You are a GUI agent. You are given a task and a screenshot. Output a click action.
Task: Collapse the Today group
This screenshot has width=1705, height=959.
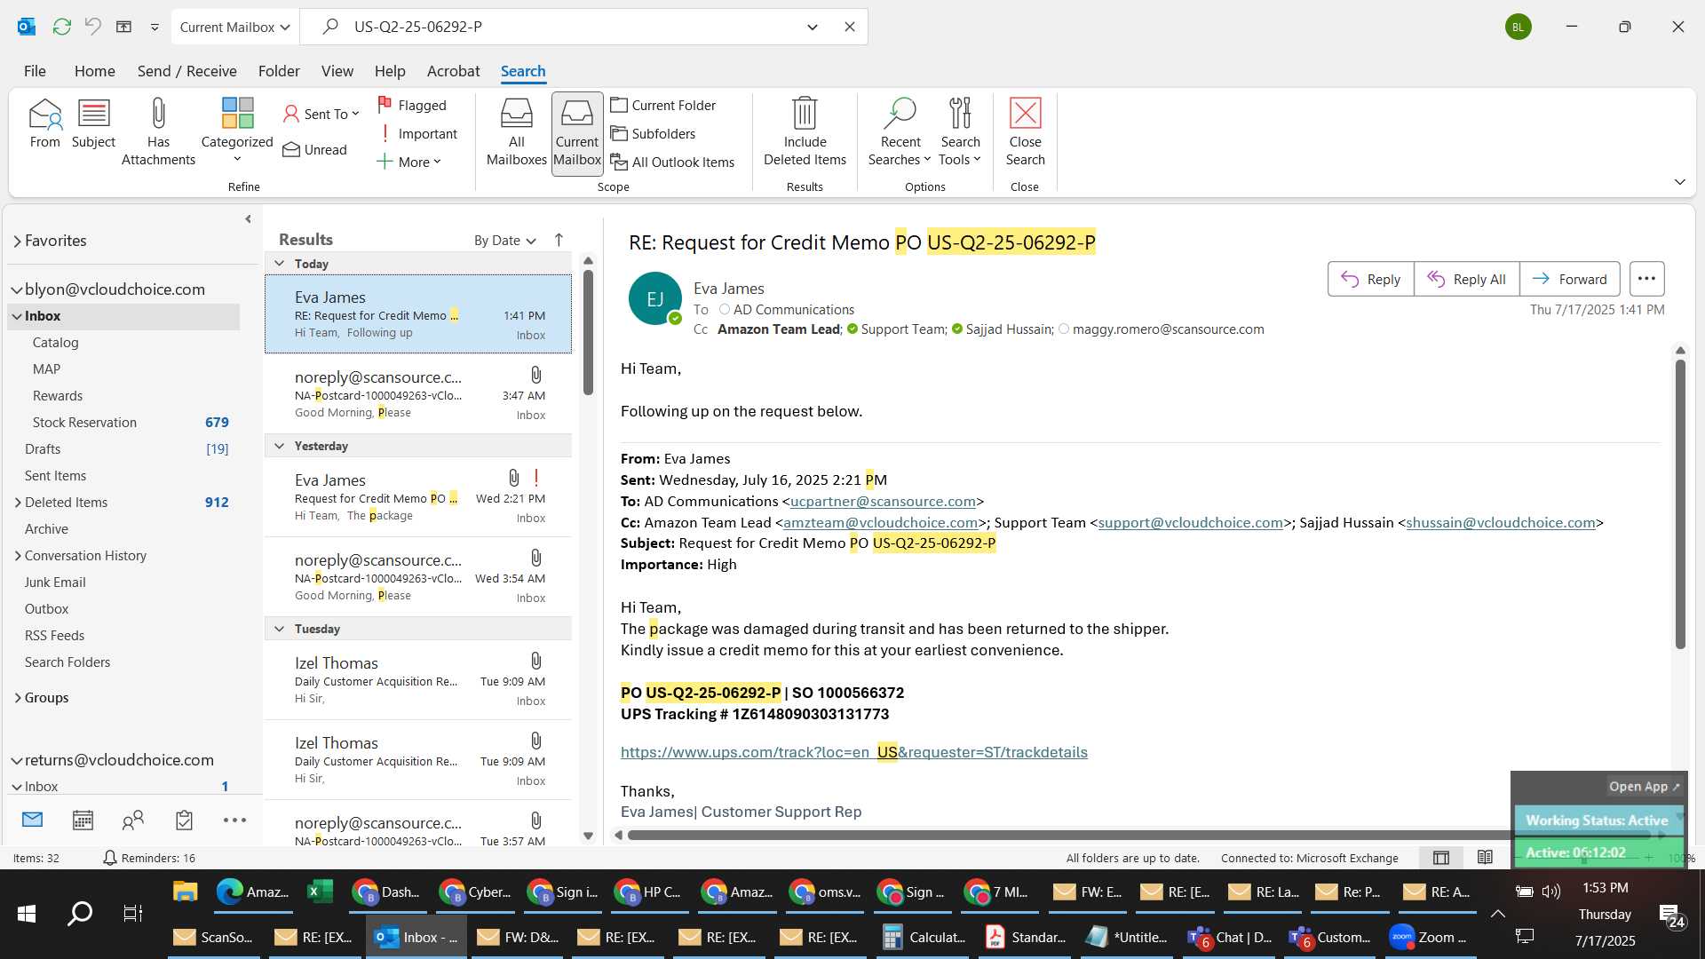click(x=279, y=264)
